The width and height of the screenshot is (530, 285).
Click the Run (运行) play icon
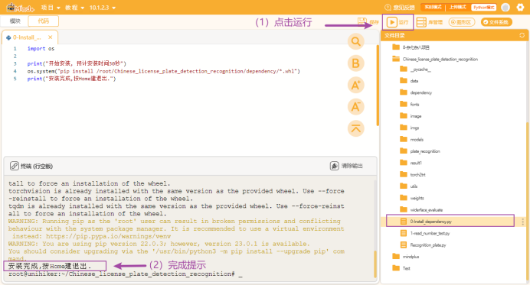coord(391,22)
